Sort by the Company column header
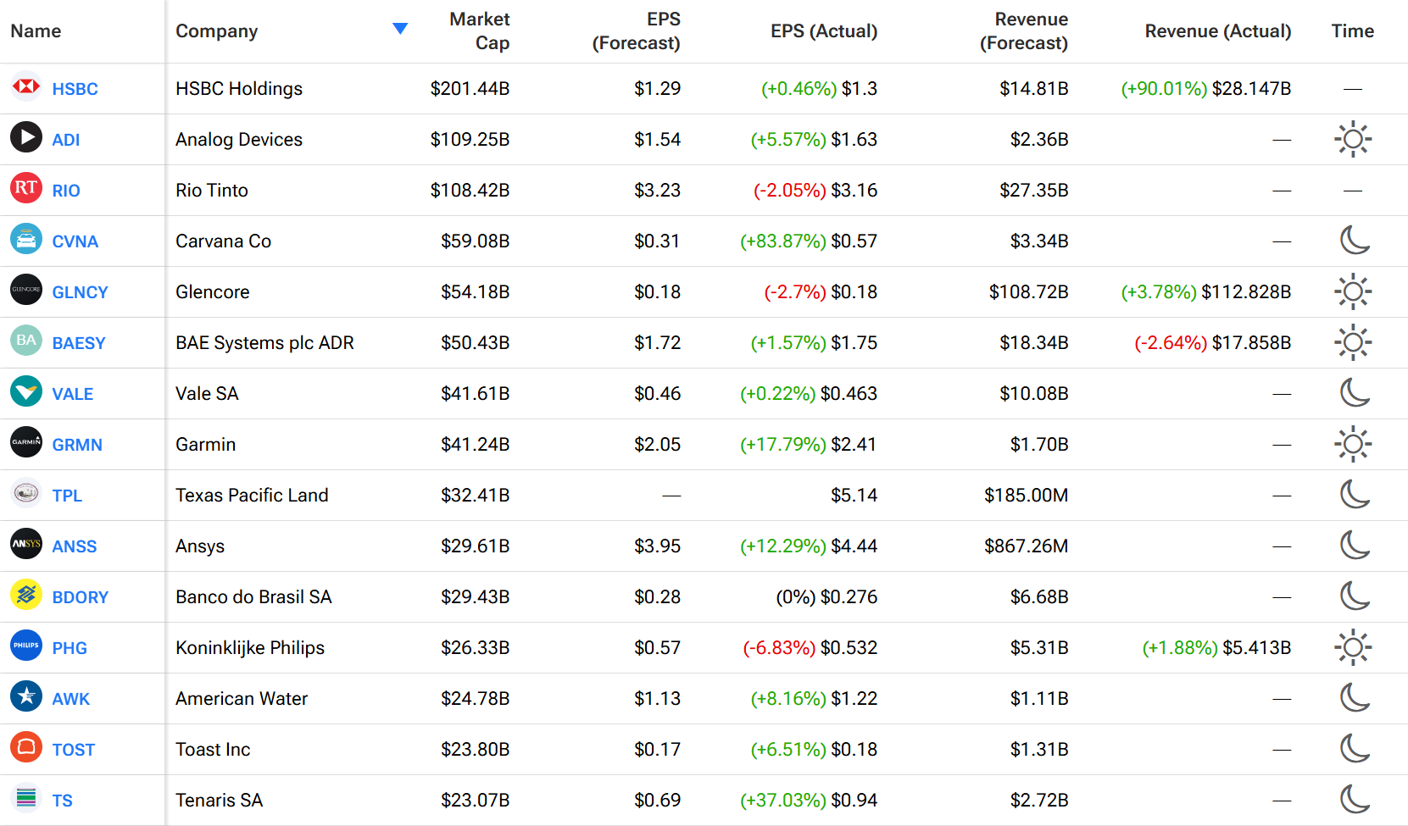The height and width of the screenshot is (826, 1408). pyautogui.click(x=216, y=31)
